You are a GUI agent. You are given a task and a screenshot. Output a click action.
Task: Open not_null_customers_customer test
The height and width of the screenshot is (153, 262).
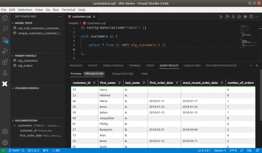[x=40, y=28]
